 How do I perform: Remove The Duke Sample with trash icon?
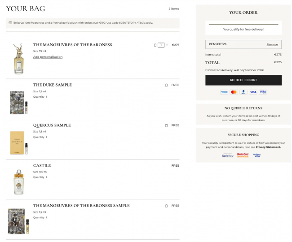point(166,85)
